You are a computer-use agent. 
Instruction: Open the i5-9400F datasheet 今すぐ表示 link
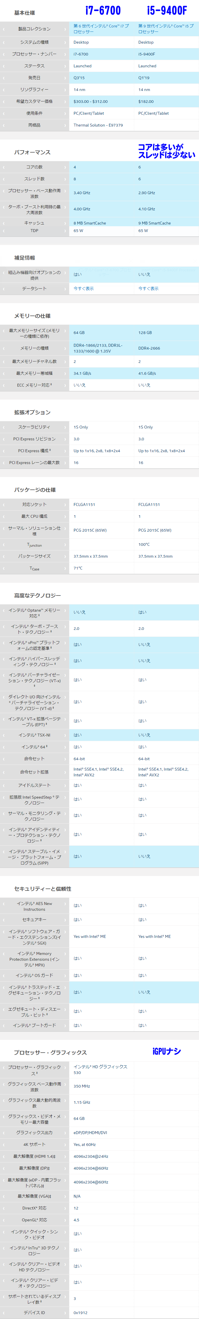tap(148, 289)
